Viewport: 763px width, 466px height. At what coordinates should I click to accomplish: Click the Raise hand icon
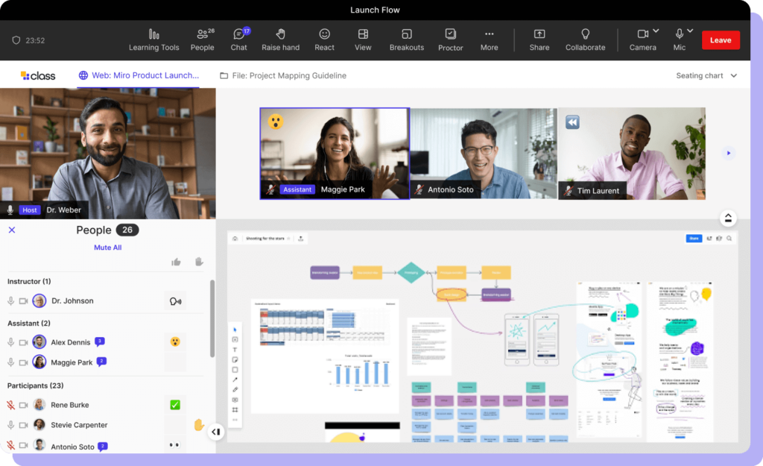280,34
